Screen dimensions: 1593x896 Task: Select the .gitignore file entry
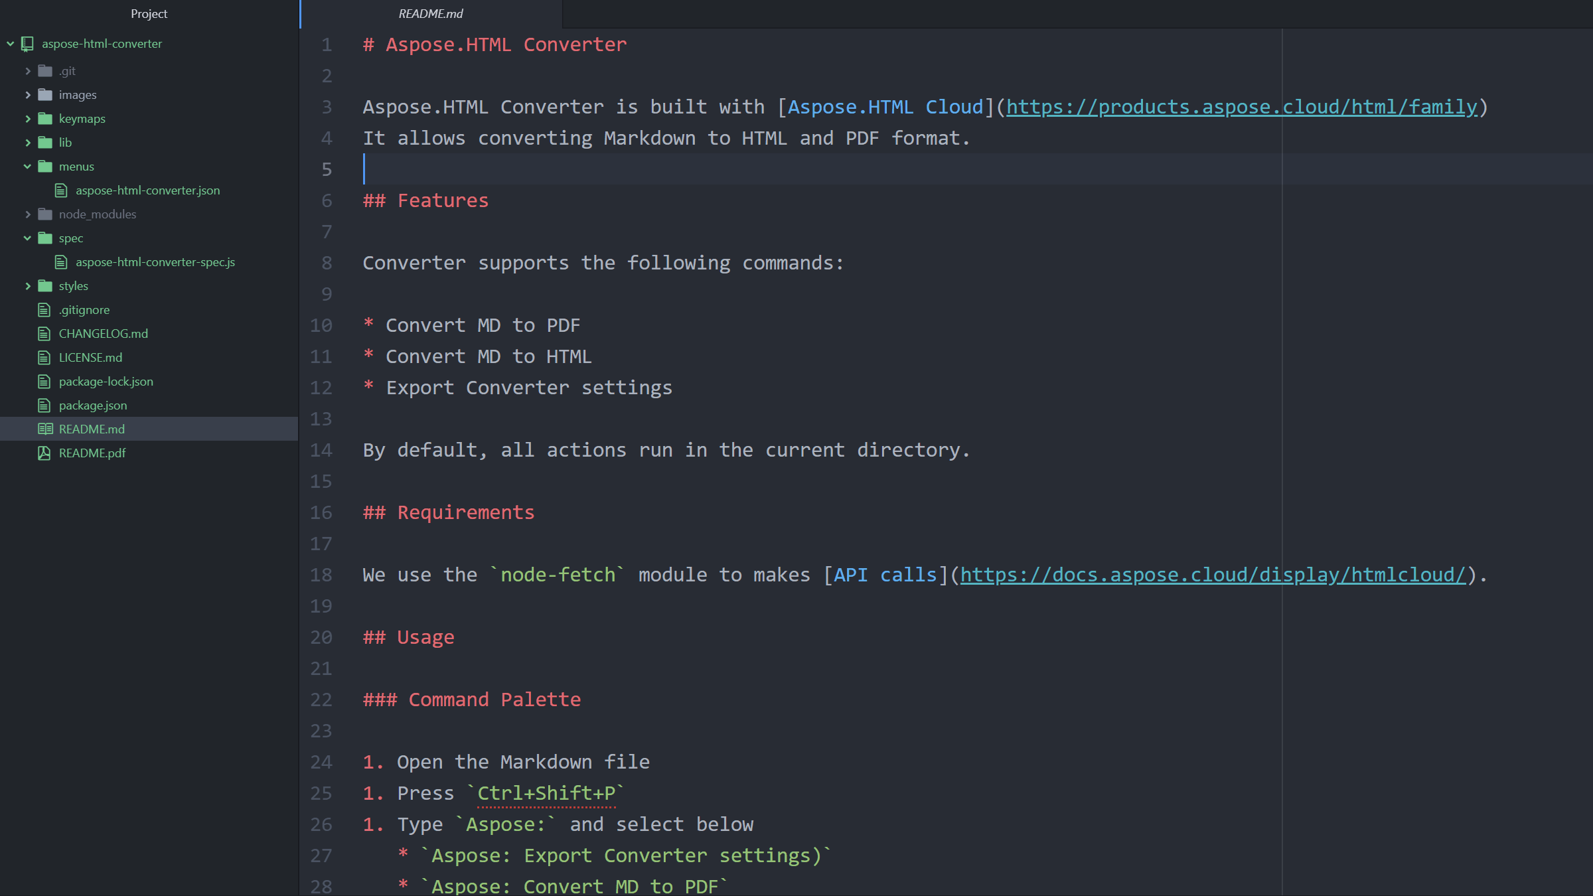tap(86, 309)
